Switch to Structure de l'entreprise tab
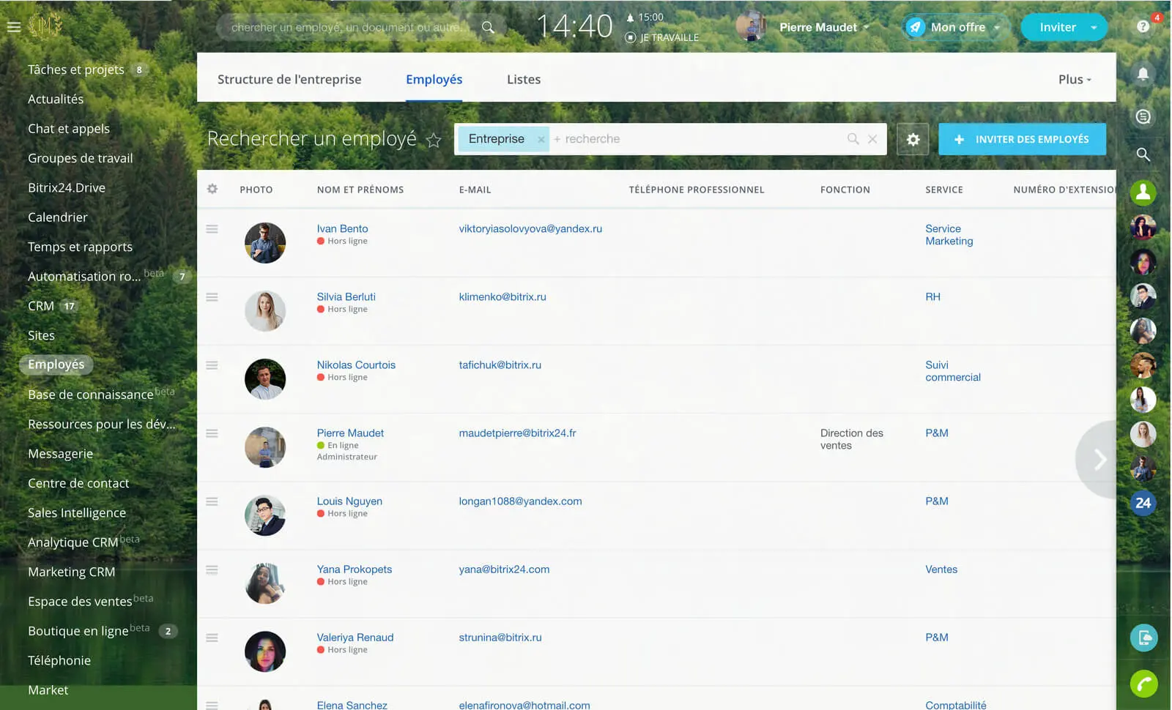Viewport: 1172px width, 710px height. pyautogui.click(x=289, y=79)
